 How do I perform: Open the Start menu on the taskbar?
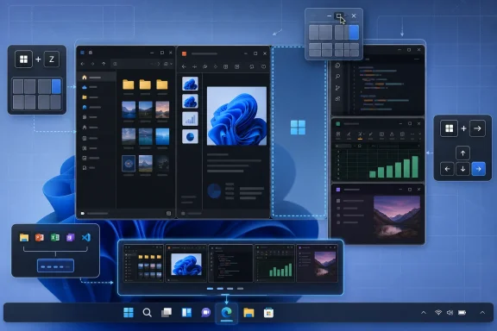(129, 313)
